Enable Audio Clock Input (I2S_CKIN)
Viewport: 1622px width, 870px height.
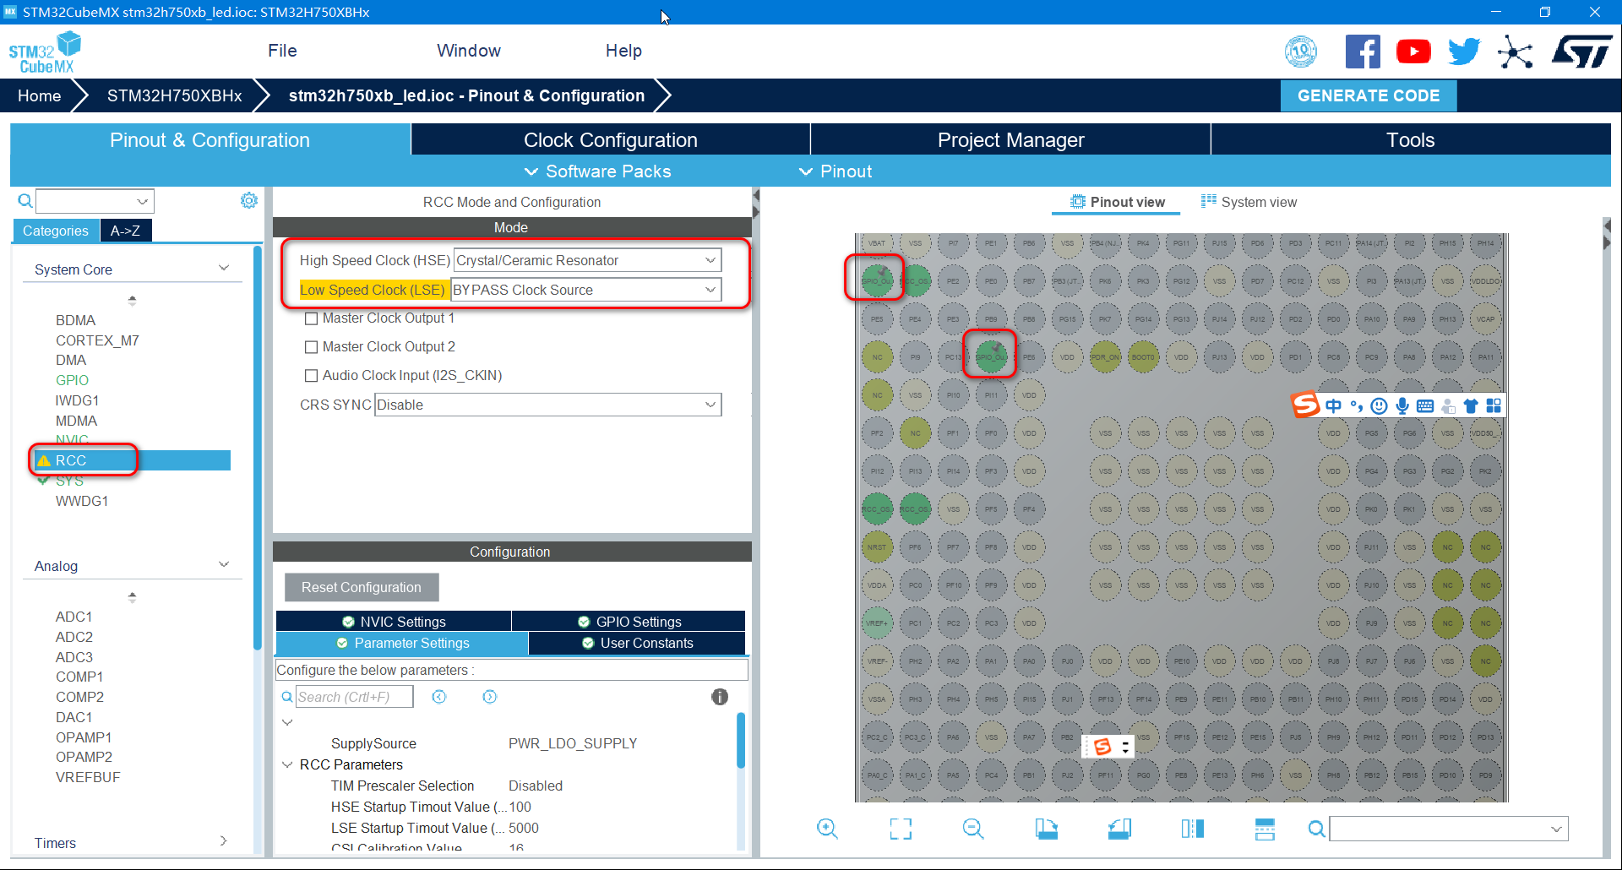click(x=311, y=376)
